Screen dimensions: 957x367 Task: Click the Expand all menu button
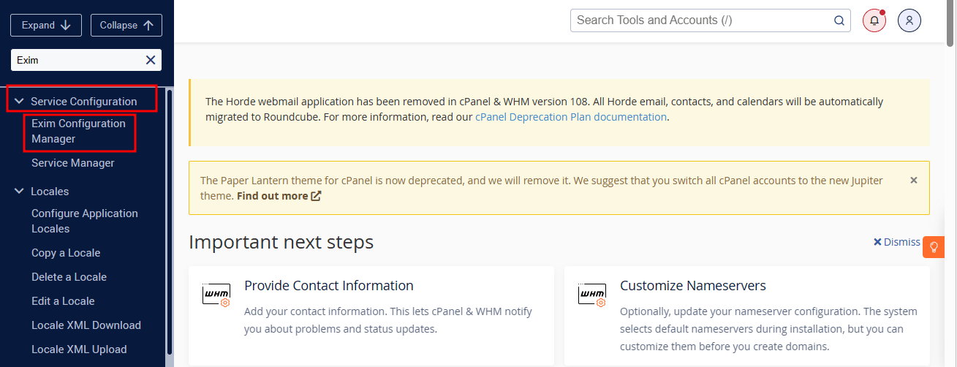[x=47, y=25]
